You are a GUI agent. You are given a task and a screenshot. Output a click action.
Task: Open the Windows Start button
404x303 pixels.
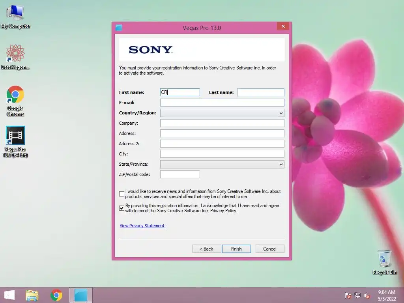coord(9,295)
